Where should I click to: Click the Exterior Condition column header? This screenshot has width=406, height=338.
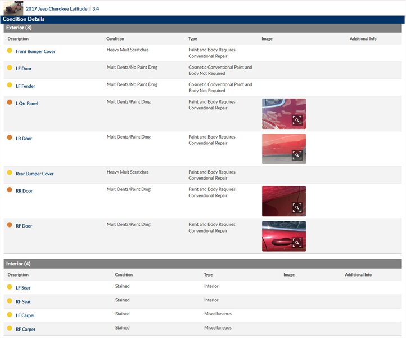click(115, 39)
